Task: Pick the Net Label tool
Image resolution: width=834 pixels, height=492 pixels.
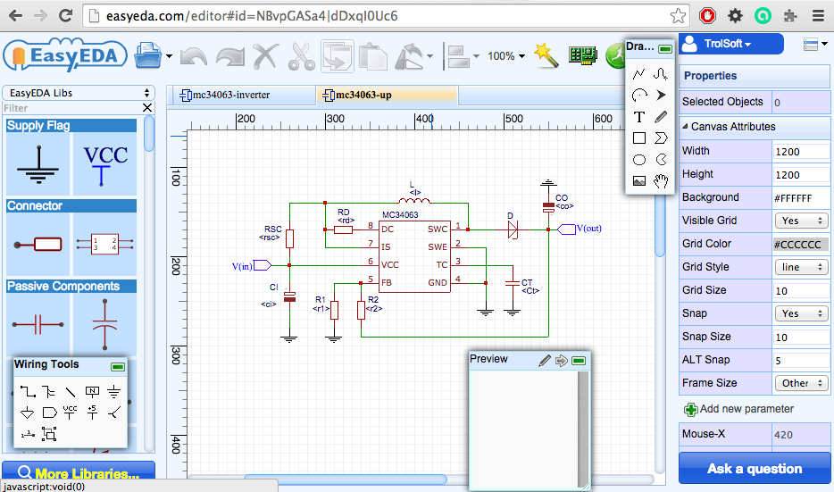Action: 92,391
